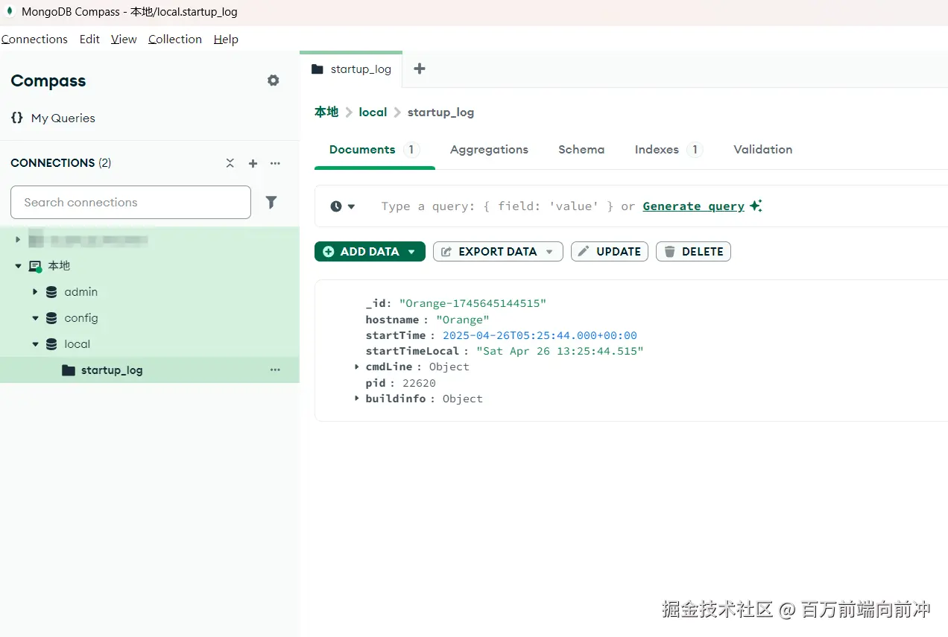948x637 pixels.
Task: Focus the Search connections field
Action: click(130, 202)
